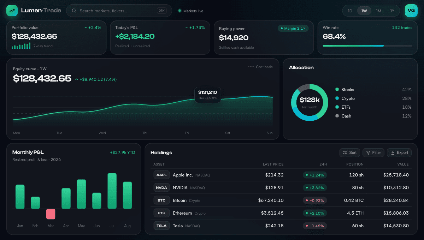Click the BTC ticker badge
The image size is (424, 240).
(x=161, y=200)
